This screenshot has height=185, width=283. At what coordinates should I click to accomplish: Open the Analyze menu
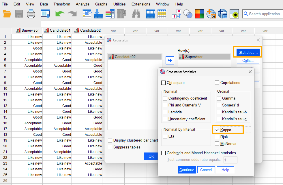pyautogui.click(x=83, y=4)
